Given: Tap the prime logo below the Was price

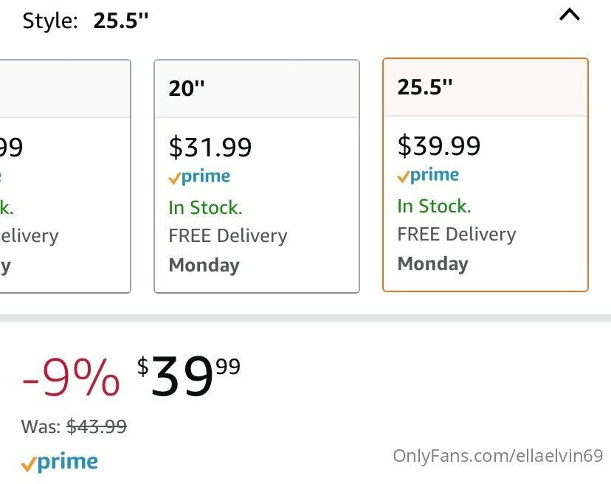Looking at the screenshot, I should (60, 463).
